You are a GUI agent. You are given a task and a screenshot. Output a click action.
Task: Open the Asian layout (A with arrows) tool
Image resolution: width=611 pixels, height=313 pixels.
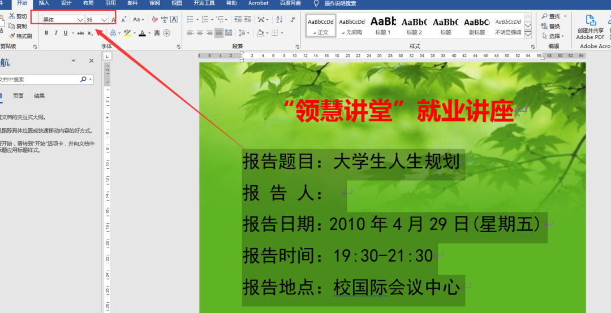[261, 19]
